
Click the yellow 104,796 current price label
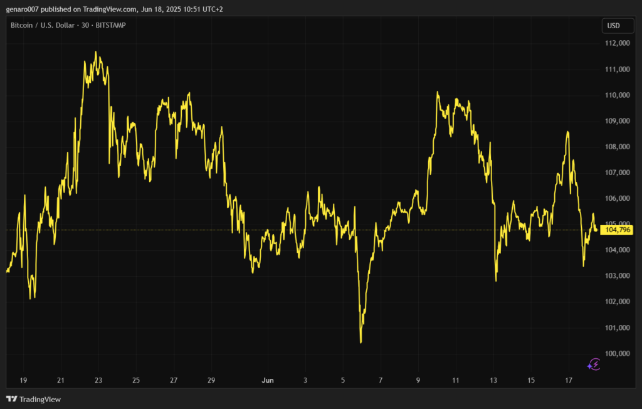point(617,230)
